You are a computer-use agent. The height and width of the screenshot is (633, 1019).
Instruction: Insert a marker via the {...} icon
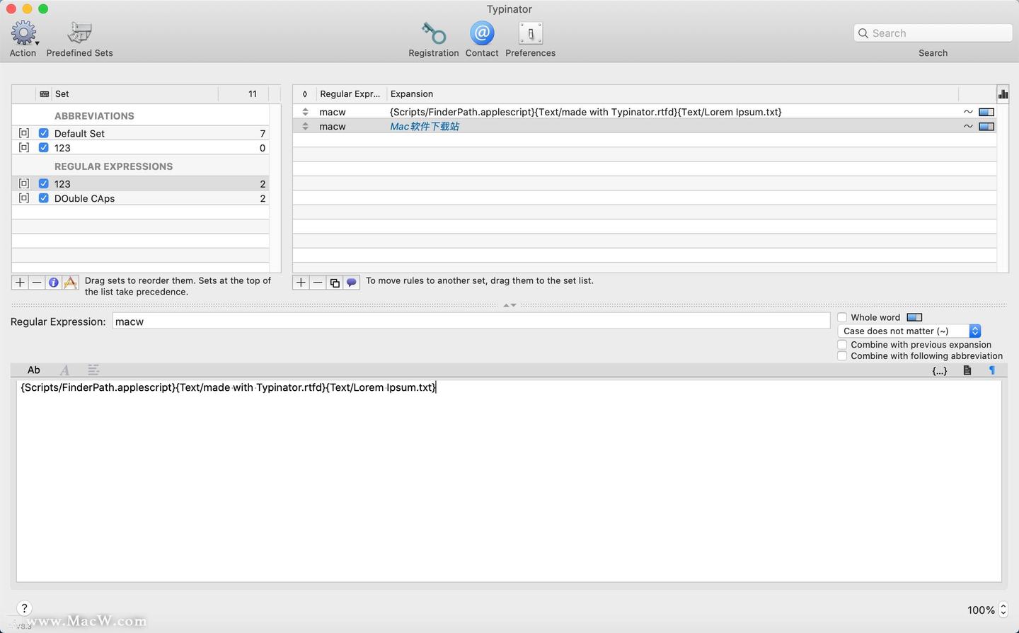tap(940, 370)
